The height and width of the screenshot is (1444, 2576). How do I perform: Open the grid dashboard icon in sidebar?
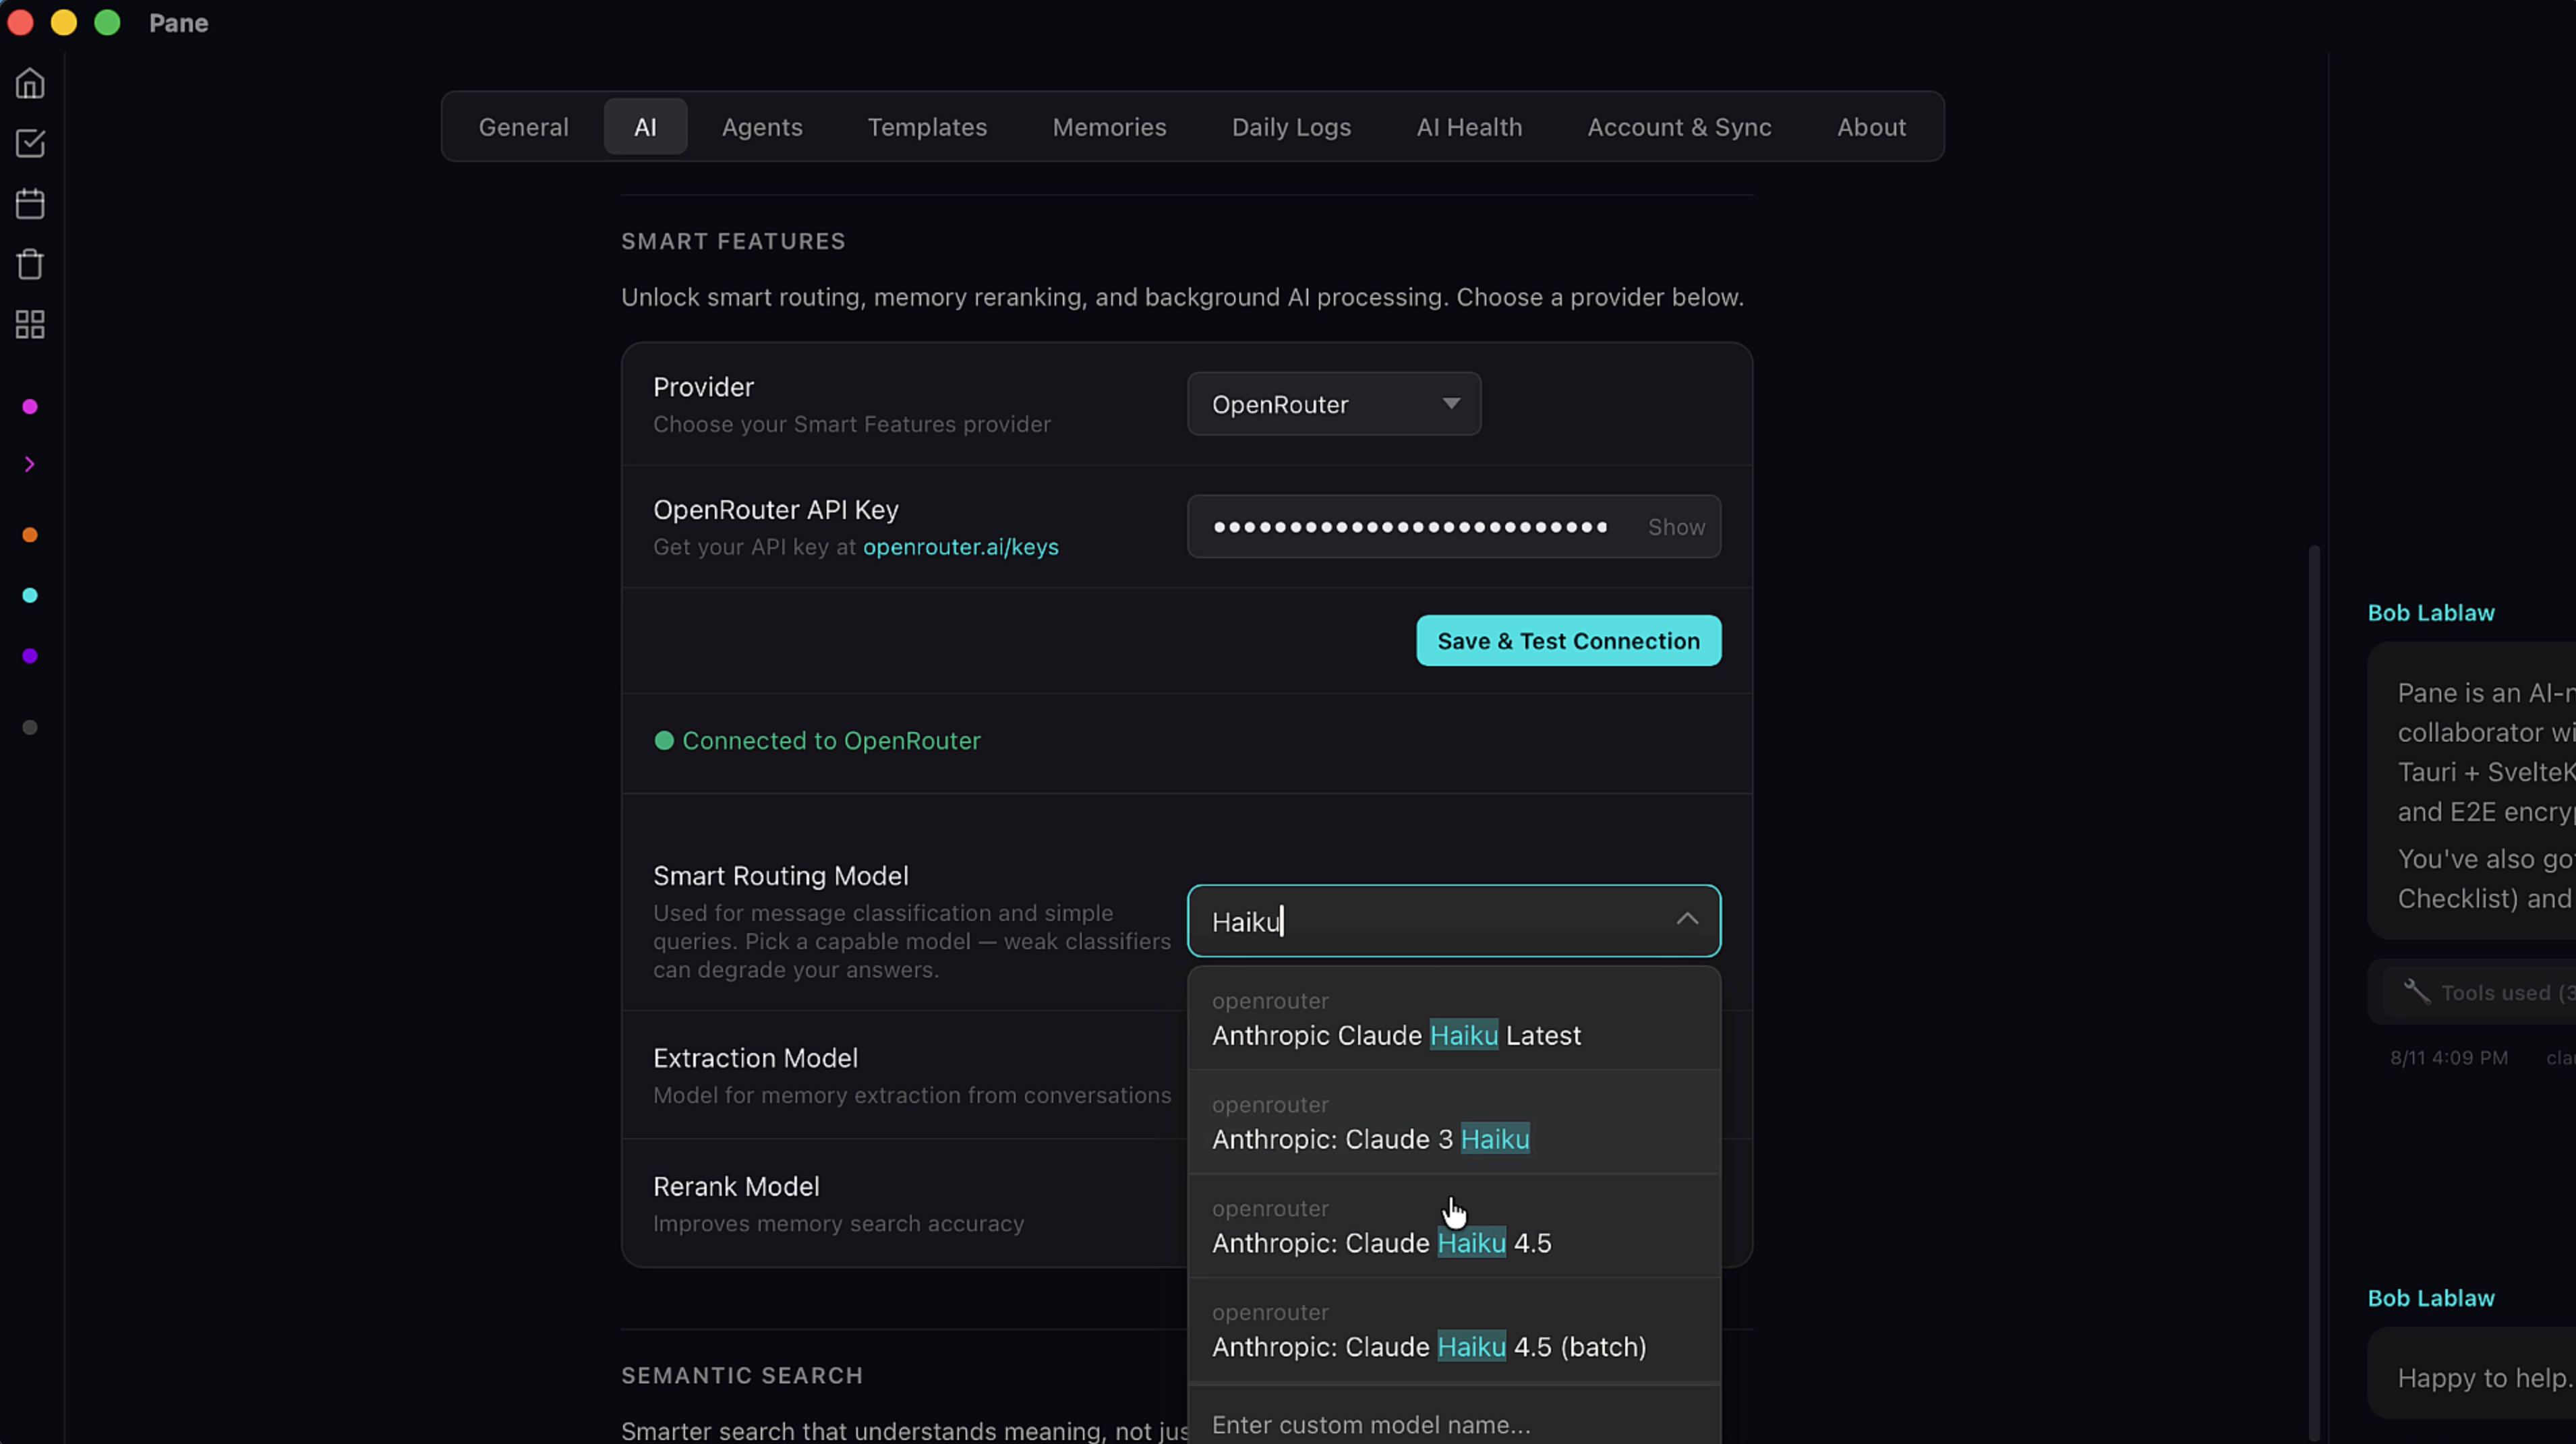[30, 324]
